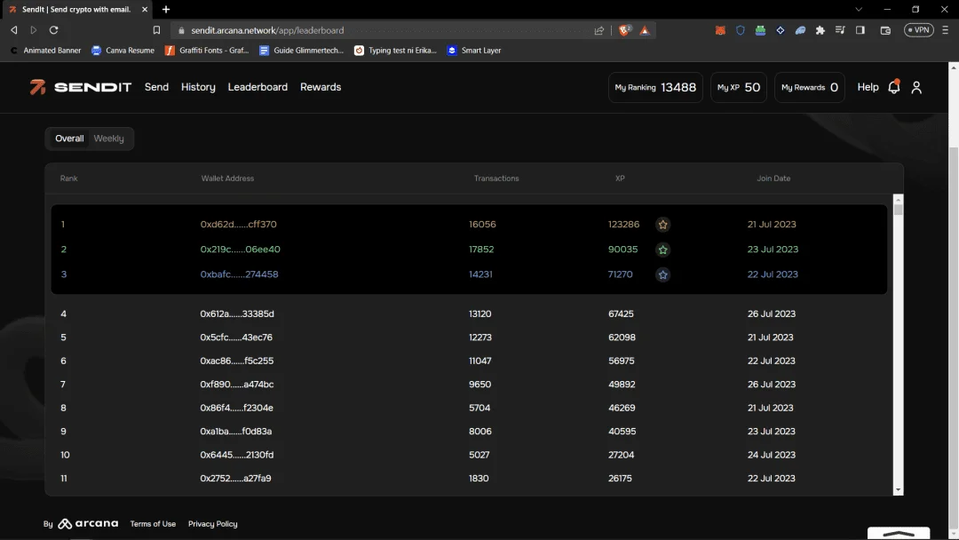Open Guide Glimmertech bookmark
The height and width of the screenshot is (540, 959).
[302, 50]
